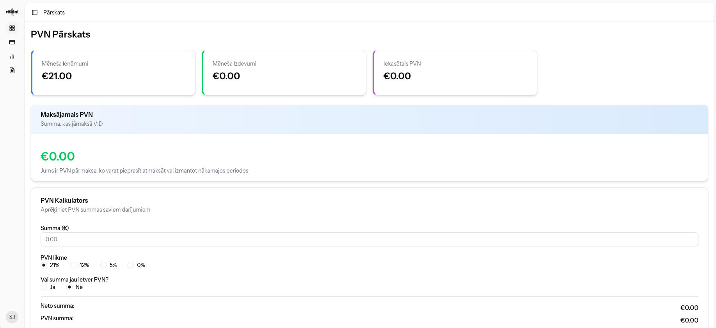Screen dimensions: 716x328
Task: Open the dashboard grid icon in sidebar
Action: (x=12, y=28)
